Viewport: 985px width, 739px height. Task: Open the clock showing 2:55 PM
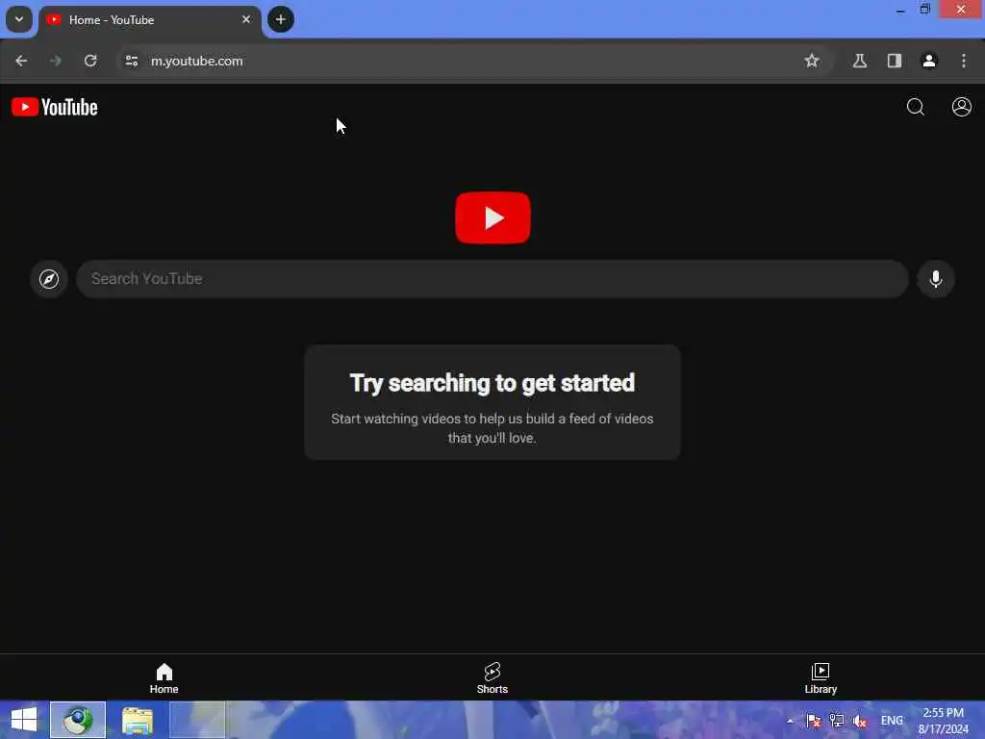(943, 721)
